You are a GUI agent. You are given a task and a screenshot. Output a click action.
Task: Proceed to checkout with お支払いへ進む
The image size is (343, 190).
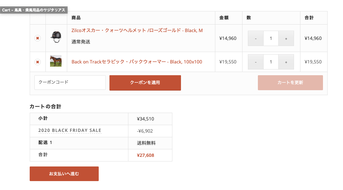click(x=64, y=174)
